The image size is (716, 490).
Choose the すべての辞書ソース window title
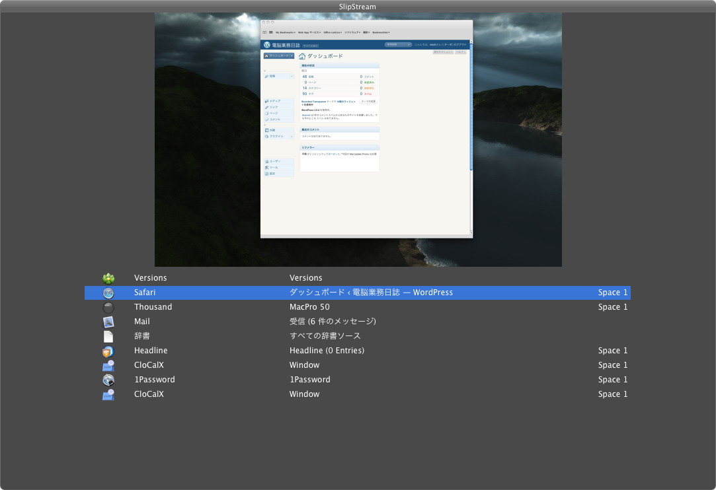coord(325,336)
